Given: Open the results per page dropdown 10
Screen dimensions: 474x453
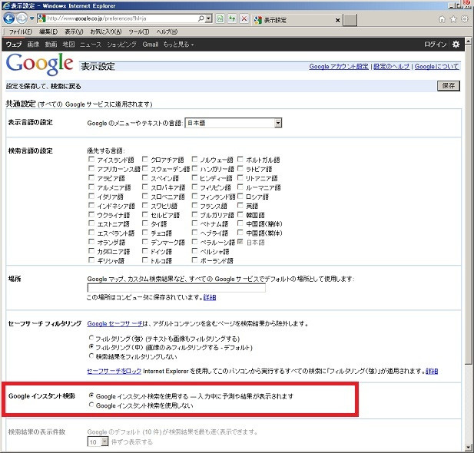Looking at the screenshot, I should coord(98,441).
